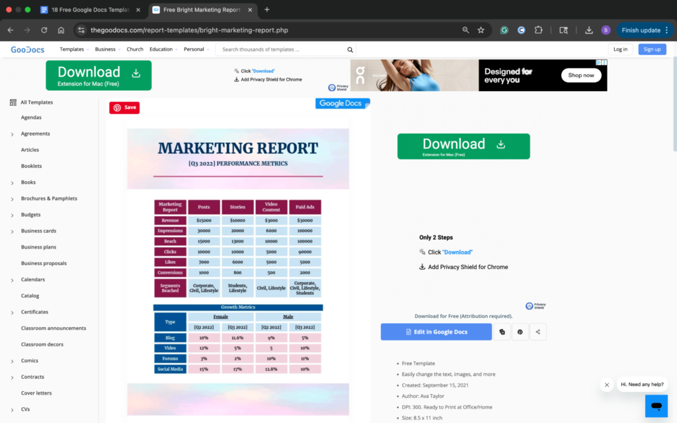677x423 pixels.
Task: Open the Business dropdown in the top menu
Action: [x=106, y=49]
